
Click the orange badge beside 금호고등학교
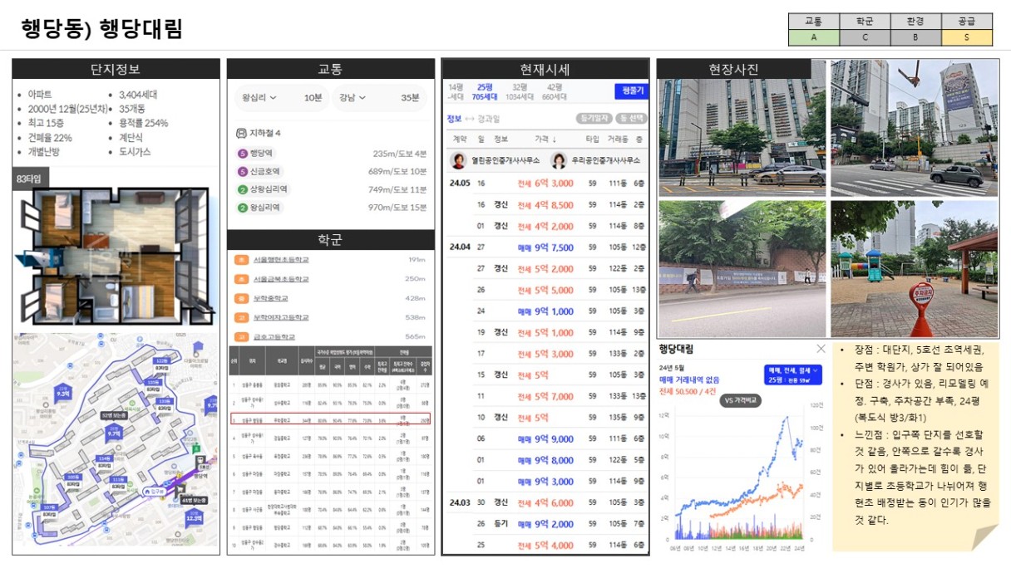[x=241, y=336]
